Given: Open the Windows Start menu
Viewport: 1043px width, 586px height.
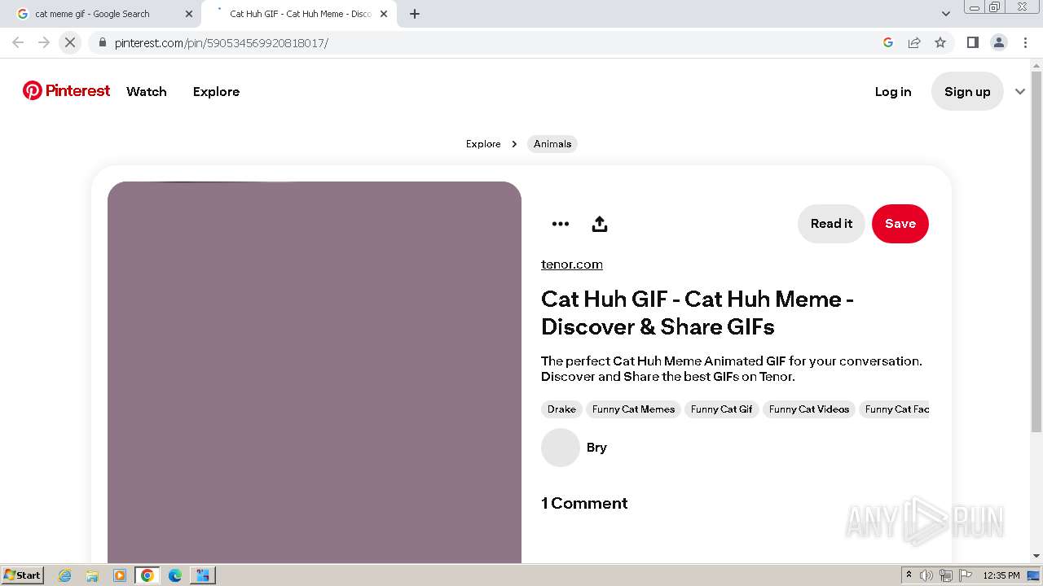Looking at the screenshot, I should coord(22,575).
